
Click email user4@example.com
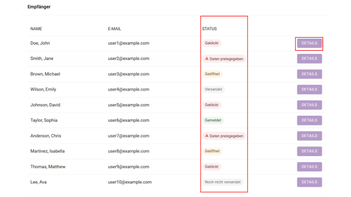tap(128, 89)
